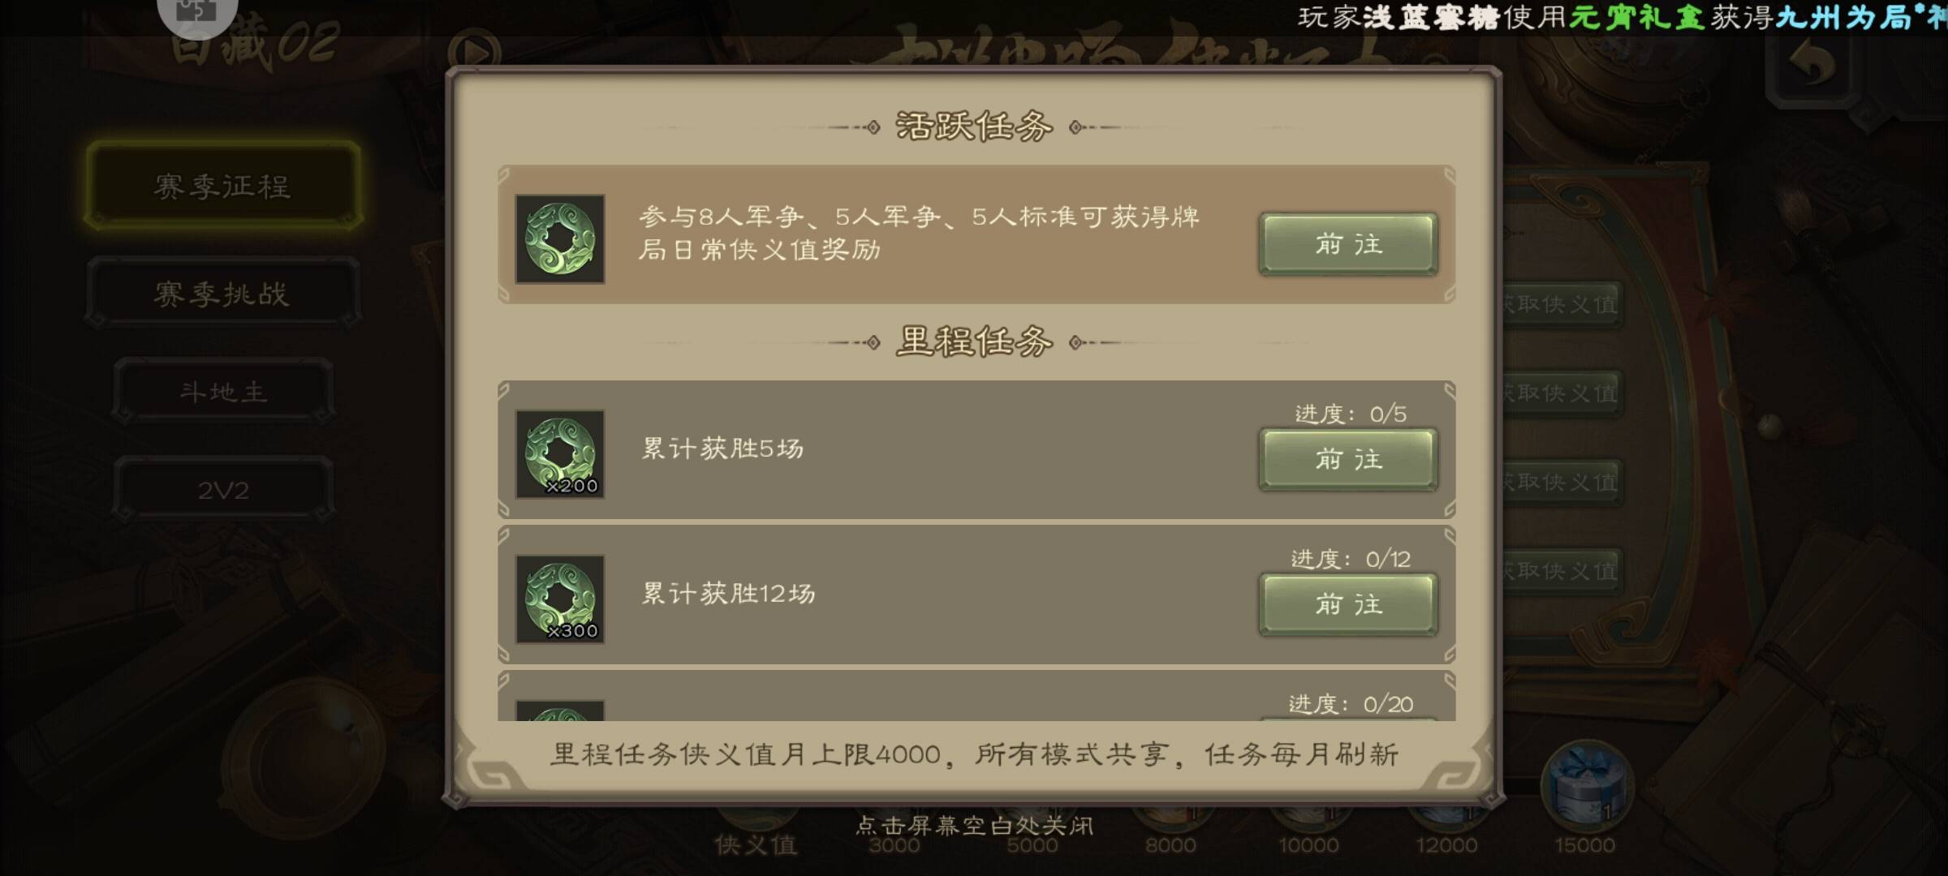The image size is (1948, 876).
Task: Click the puzzle piece icon at top left
Action: (x=197, y=13)
